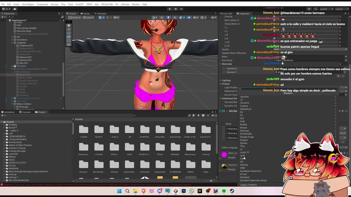351x197 pixels.
Task: Choose .poiyomi in the shader list
Action: pyautogui.click(x=288, y=97)
